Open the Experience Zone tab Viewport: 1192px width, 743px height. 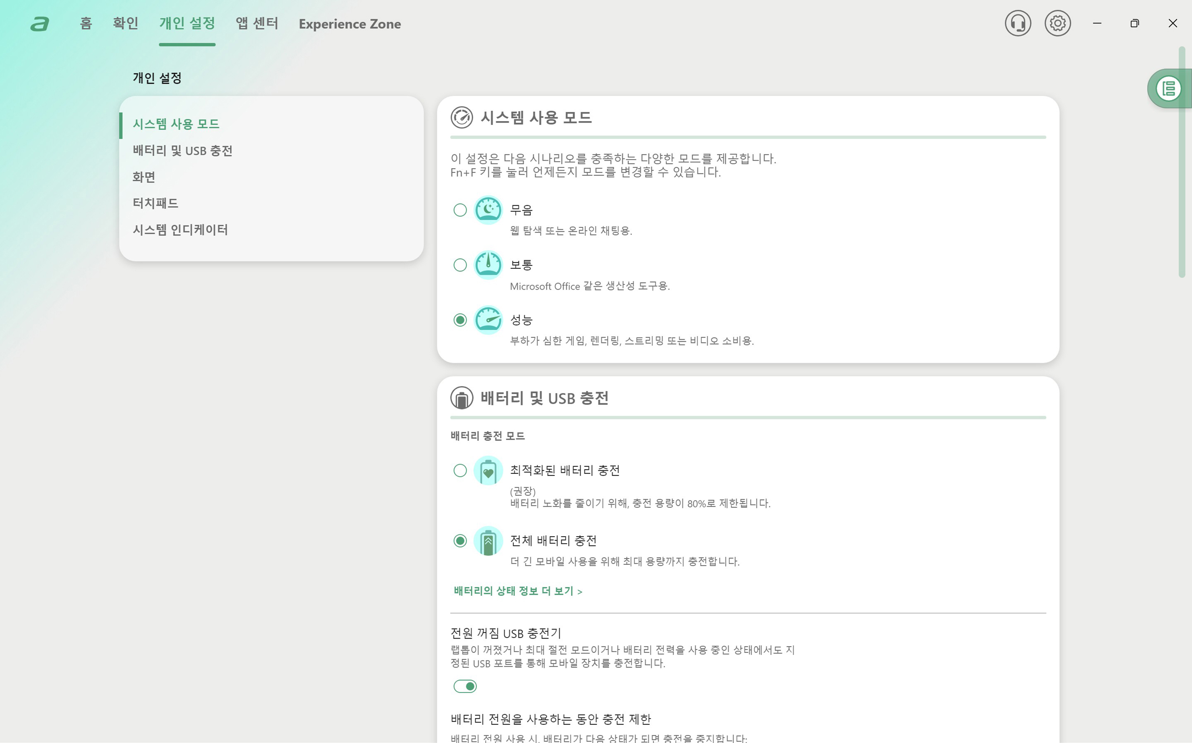pos(350,23)
